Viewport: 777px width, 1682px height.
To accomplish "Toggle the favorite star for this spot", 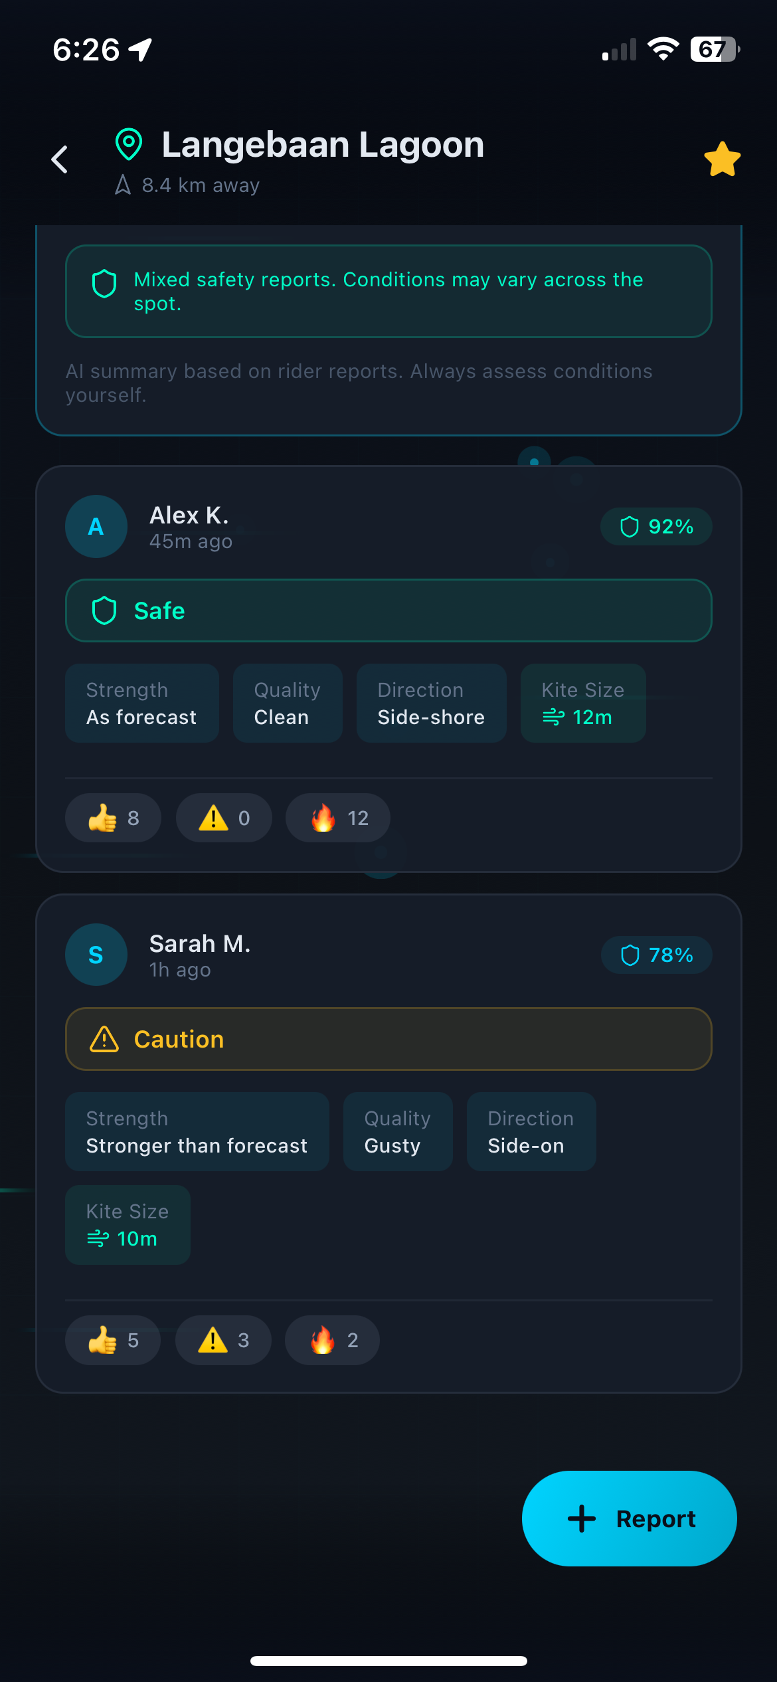I will [721, 158].
